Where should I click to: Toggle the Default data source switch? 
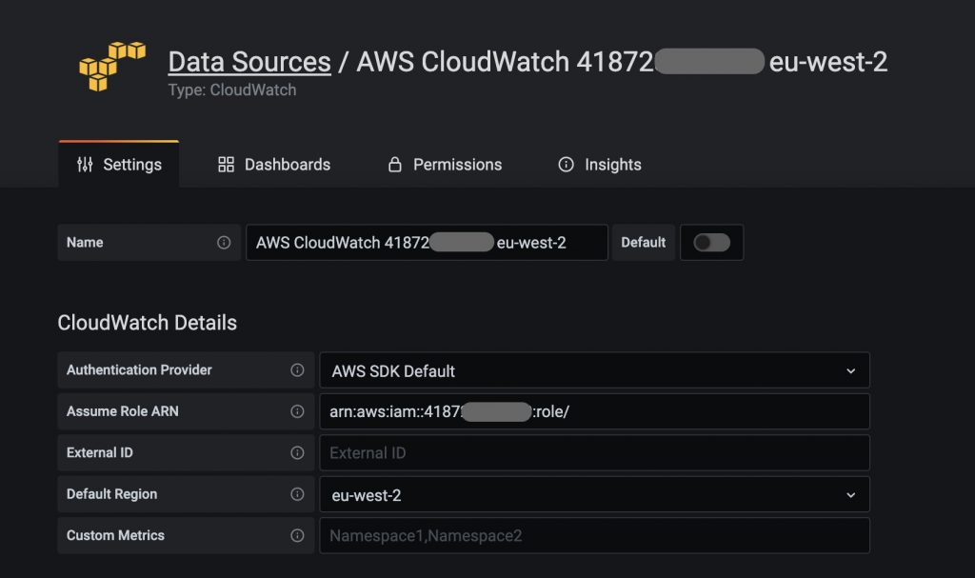point(712,243)
